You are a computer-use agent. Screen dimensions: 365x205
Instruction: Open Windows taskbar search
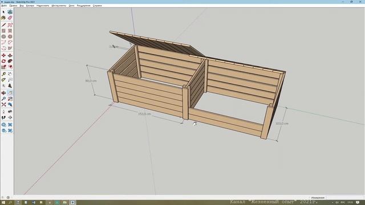coord(10,203)
